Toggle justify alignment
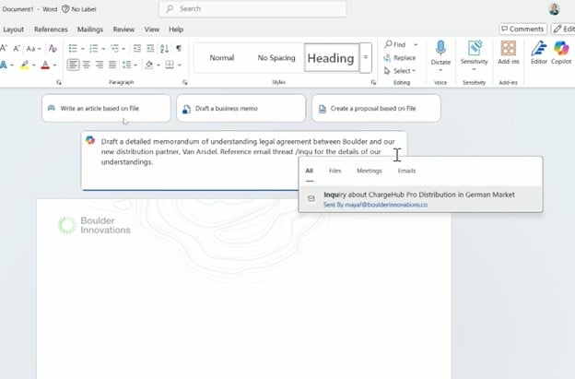The height and width of the screenshot is (379, 575). point(112,65)
